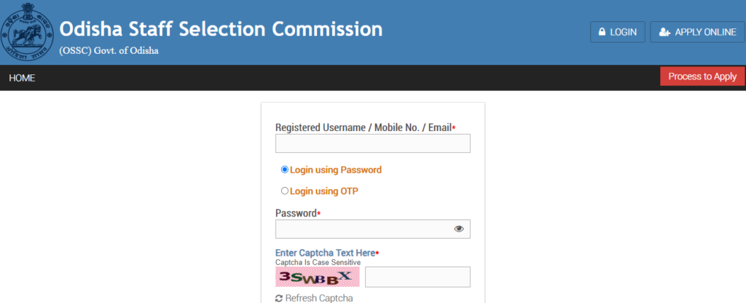Show password using the eye icon
This screenshot has width=746, height=303.
click(x=459, y=229)
